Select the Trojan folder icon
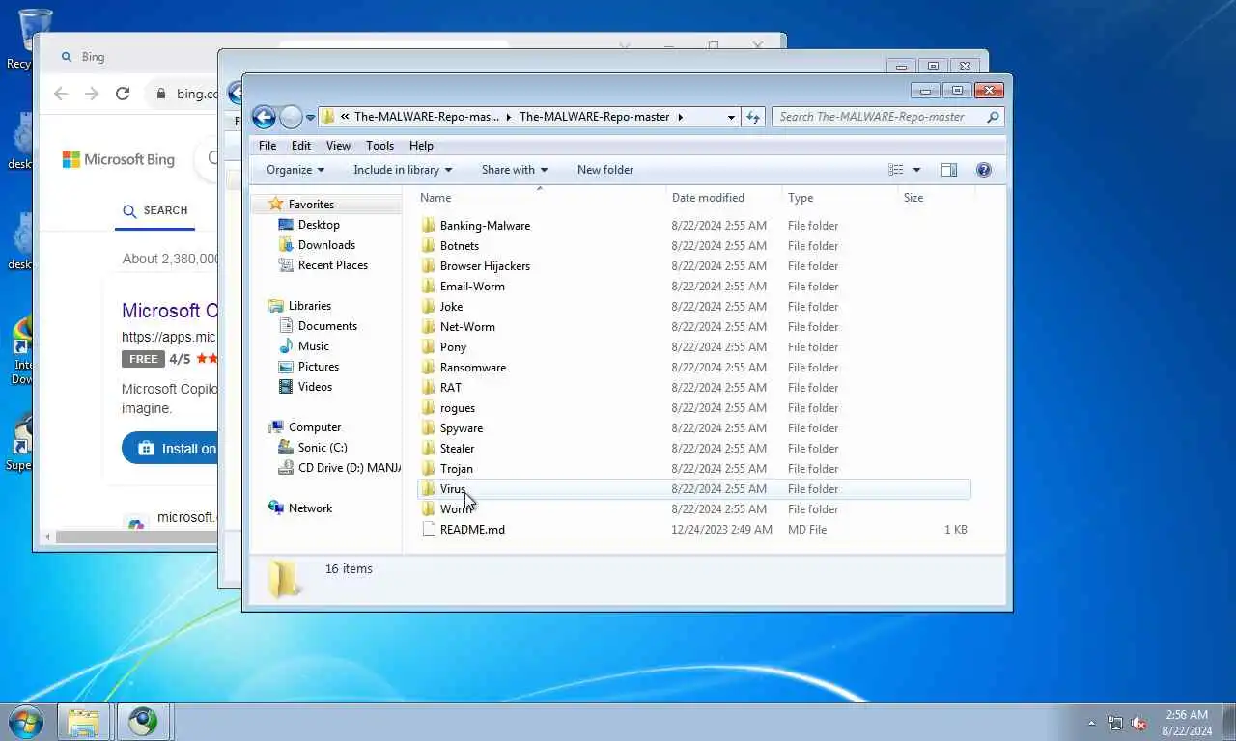The width and height of the screenshot is (1236, 741). [x=430, y=469]
